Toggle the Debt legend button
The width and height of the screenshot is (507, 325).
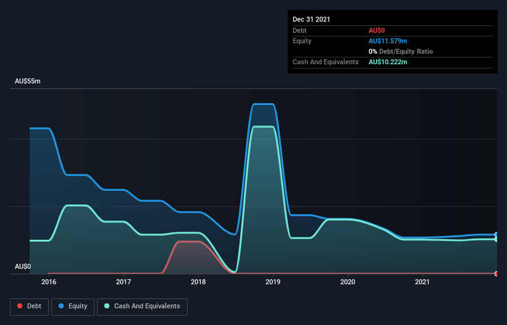(x=29, y=306)
